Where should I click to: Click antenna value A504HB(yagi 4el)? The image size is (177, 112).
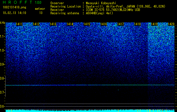99,13
